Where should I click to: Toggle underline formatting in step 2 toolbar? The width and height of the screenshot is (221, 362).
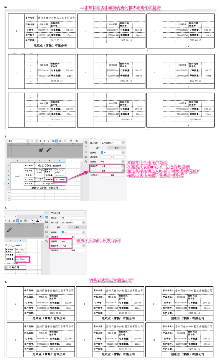(48, 141)
